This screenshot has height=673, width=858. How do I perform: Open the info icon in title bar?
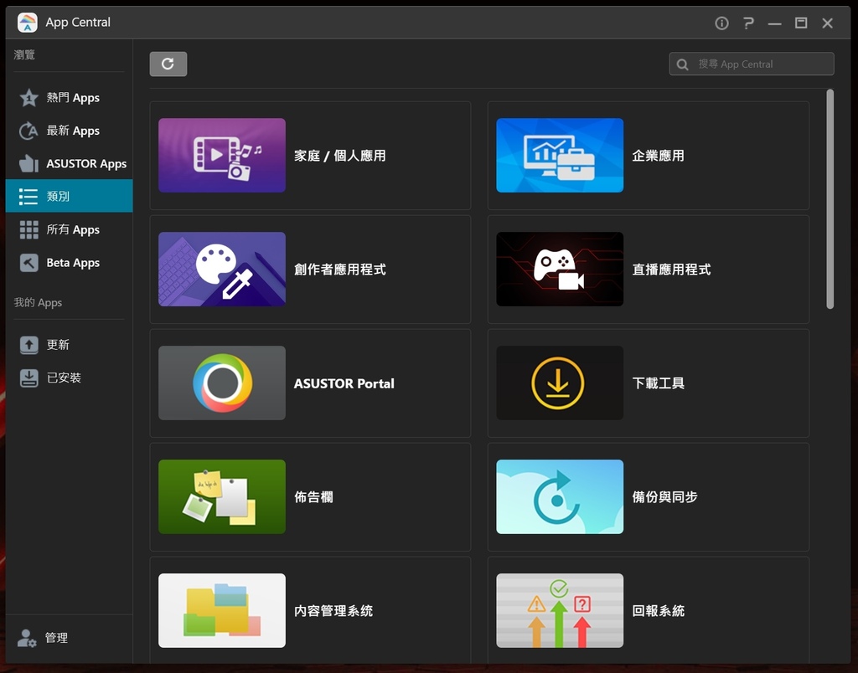tap(721, 23)
